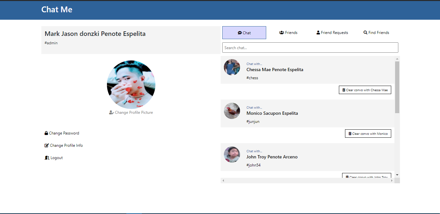Click the door icon beside Logout
This screenshot has width=440, height=214.
pyautogui.click(x=47, y=158)
